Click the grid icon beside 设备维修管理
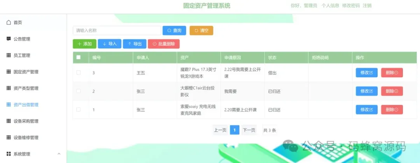This screenshot has width=420, height=163. [9, 138]
